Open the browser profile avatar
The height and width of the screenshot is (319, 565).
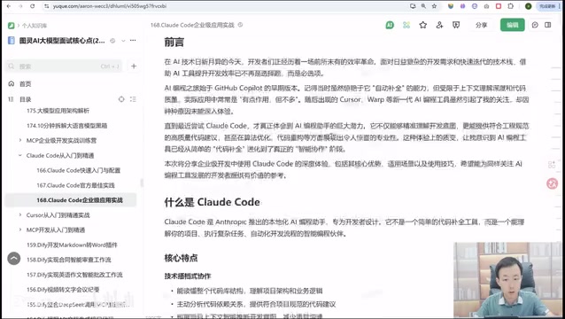click(528, 6)
